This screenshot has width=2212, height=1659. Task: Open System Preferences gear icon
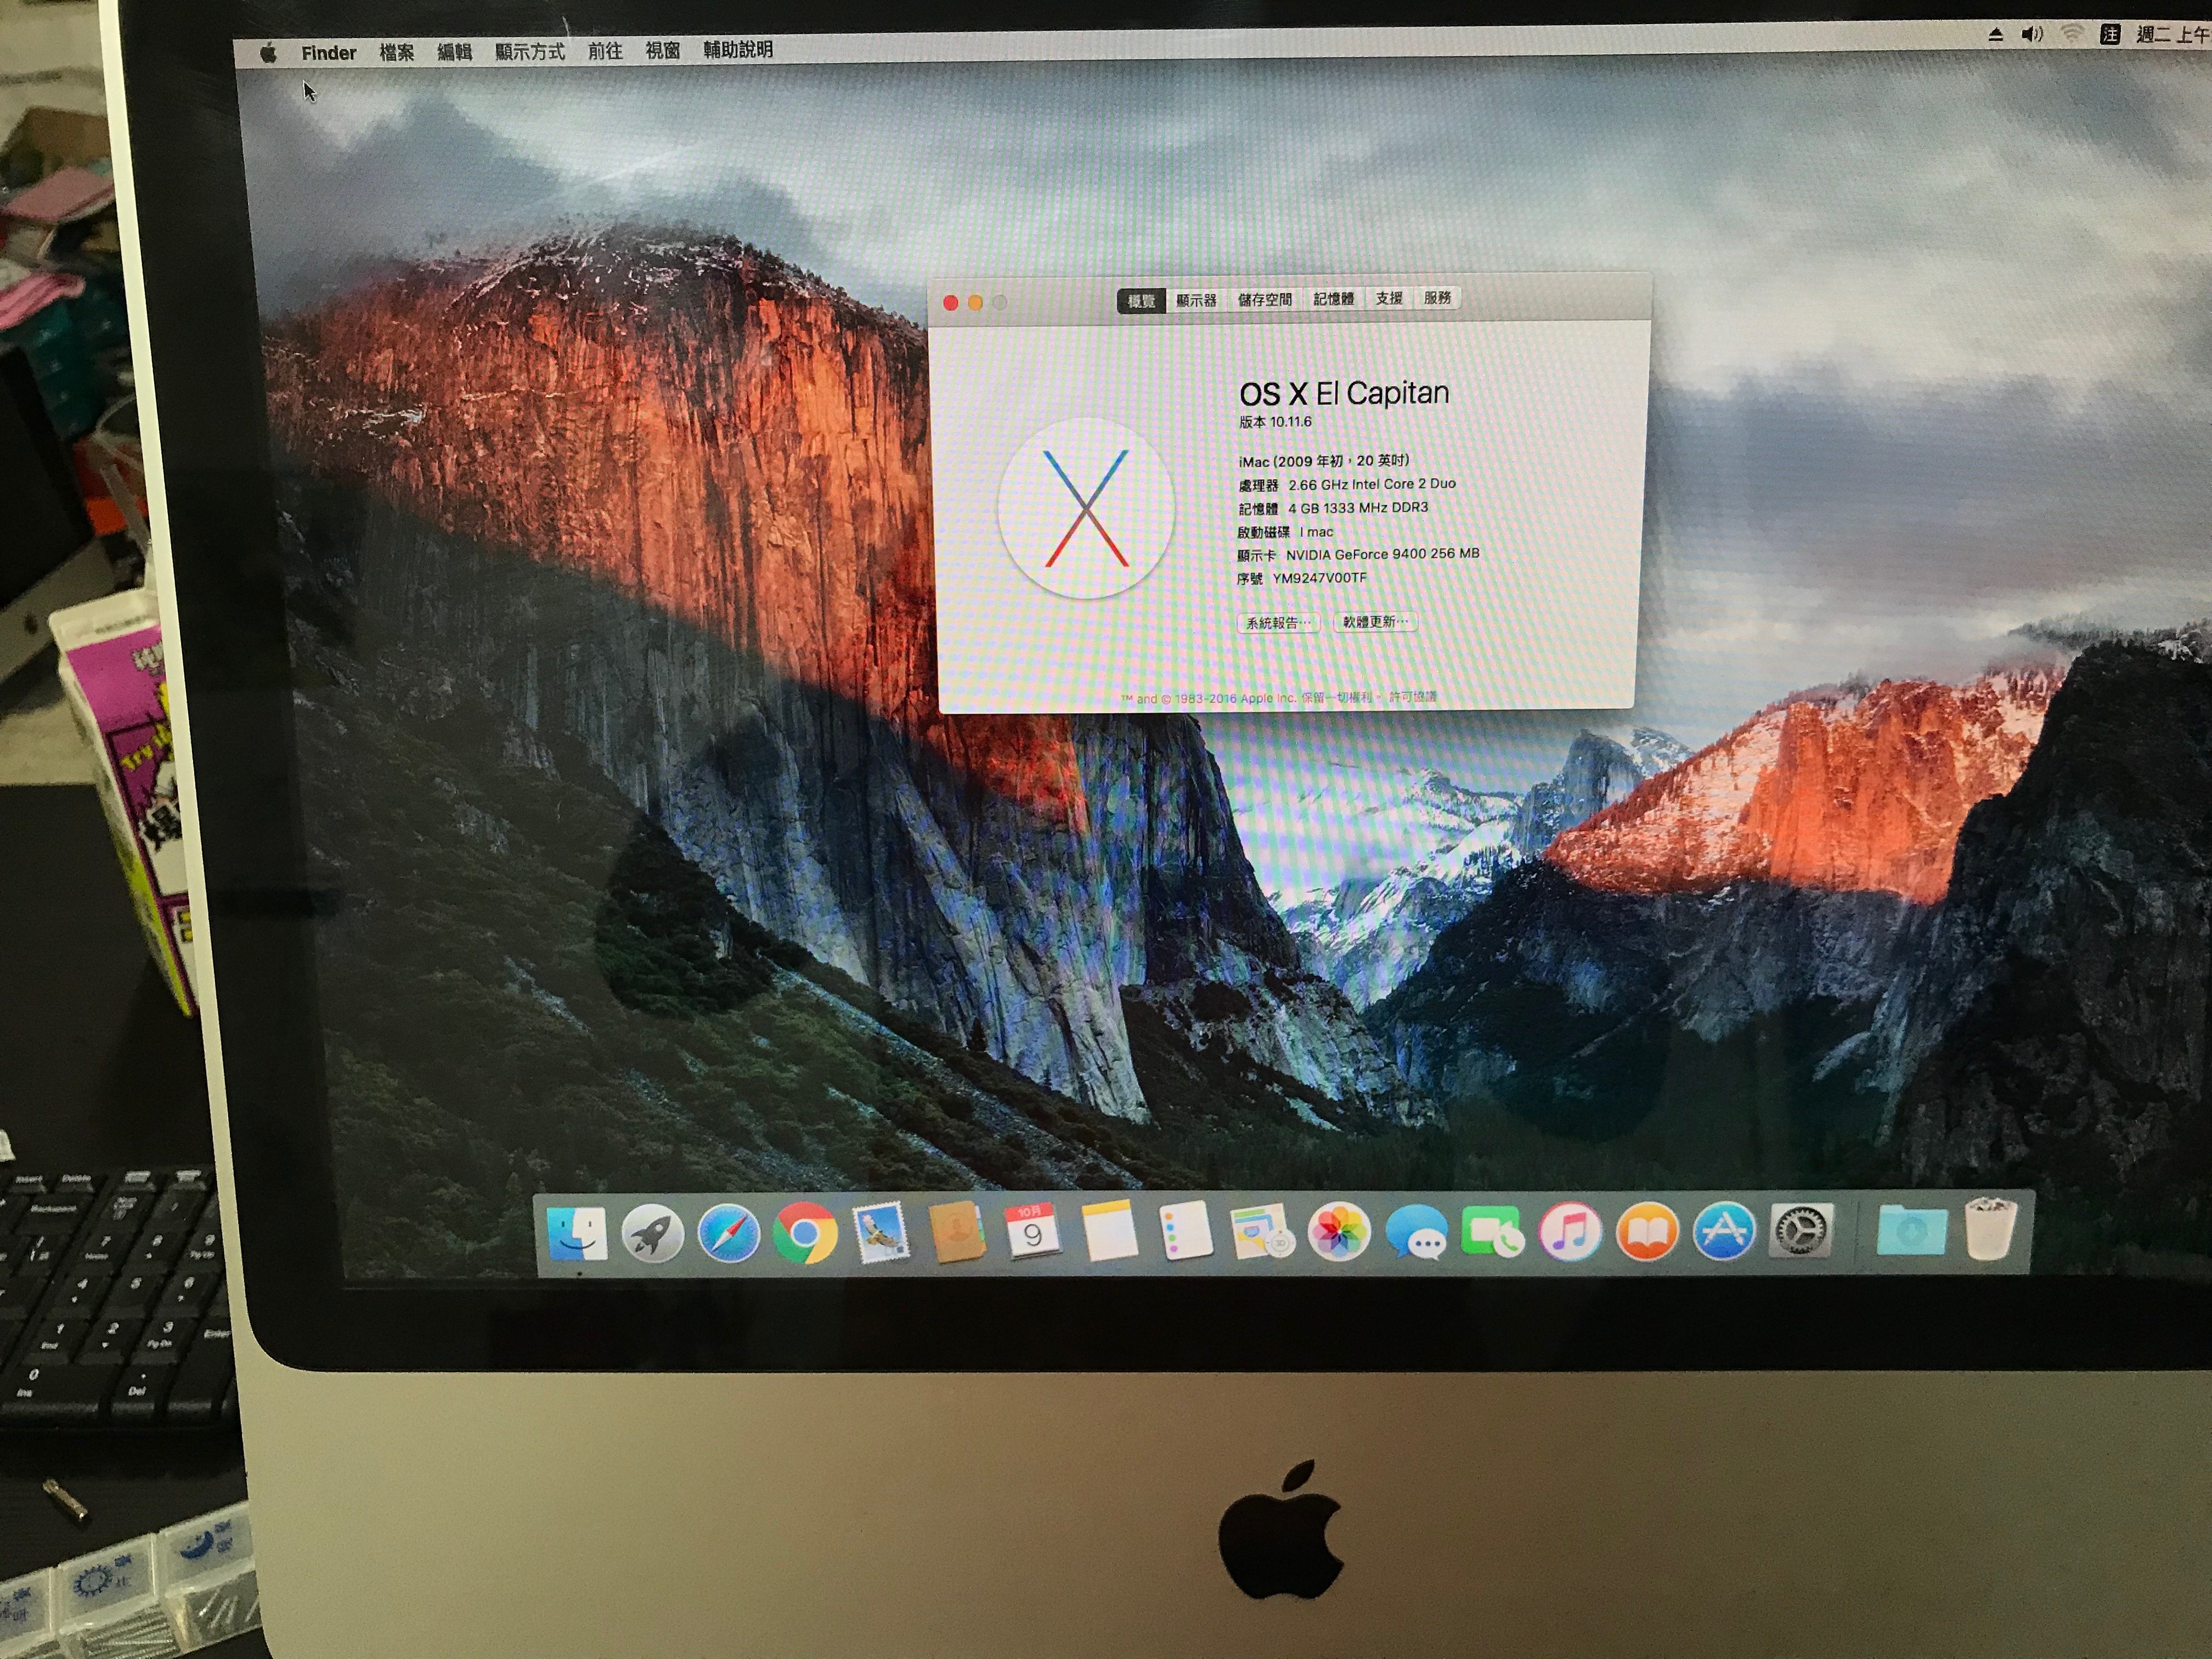point(1800,1229)
